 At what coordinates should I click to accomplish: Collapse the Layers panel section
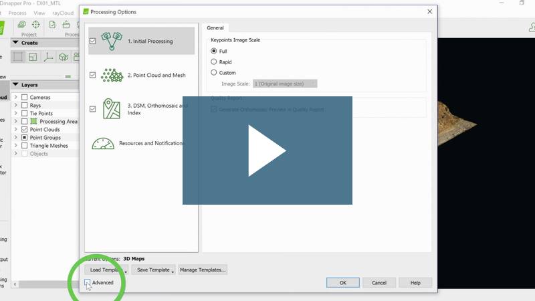click(x=15, y=85)
